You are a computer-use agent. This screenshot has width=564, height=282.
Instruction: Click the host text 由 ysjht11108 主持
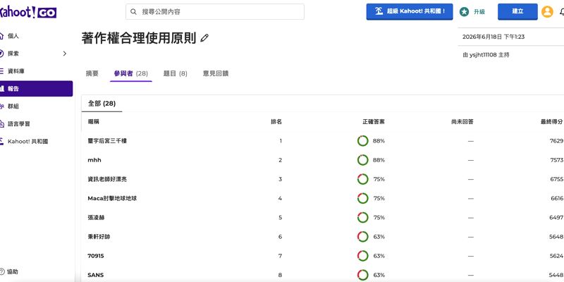pos(486,55)
